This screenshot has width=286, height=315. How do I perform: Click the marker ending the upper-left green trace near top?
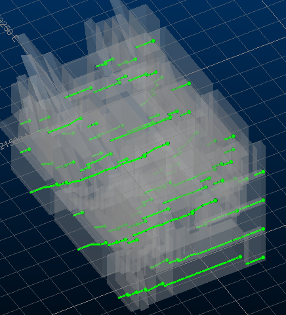[91, 88]
